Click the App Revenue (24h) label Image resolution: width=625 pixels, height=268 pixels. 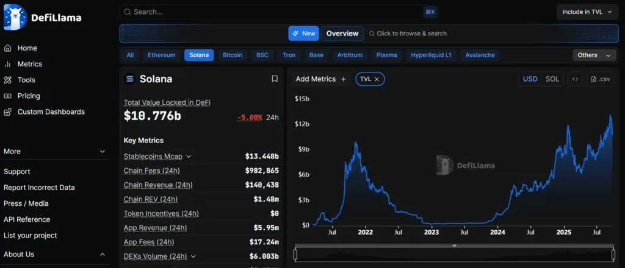coord(155,228)
